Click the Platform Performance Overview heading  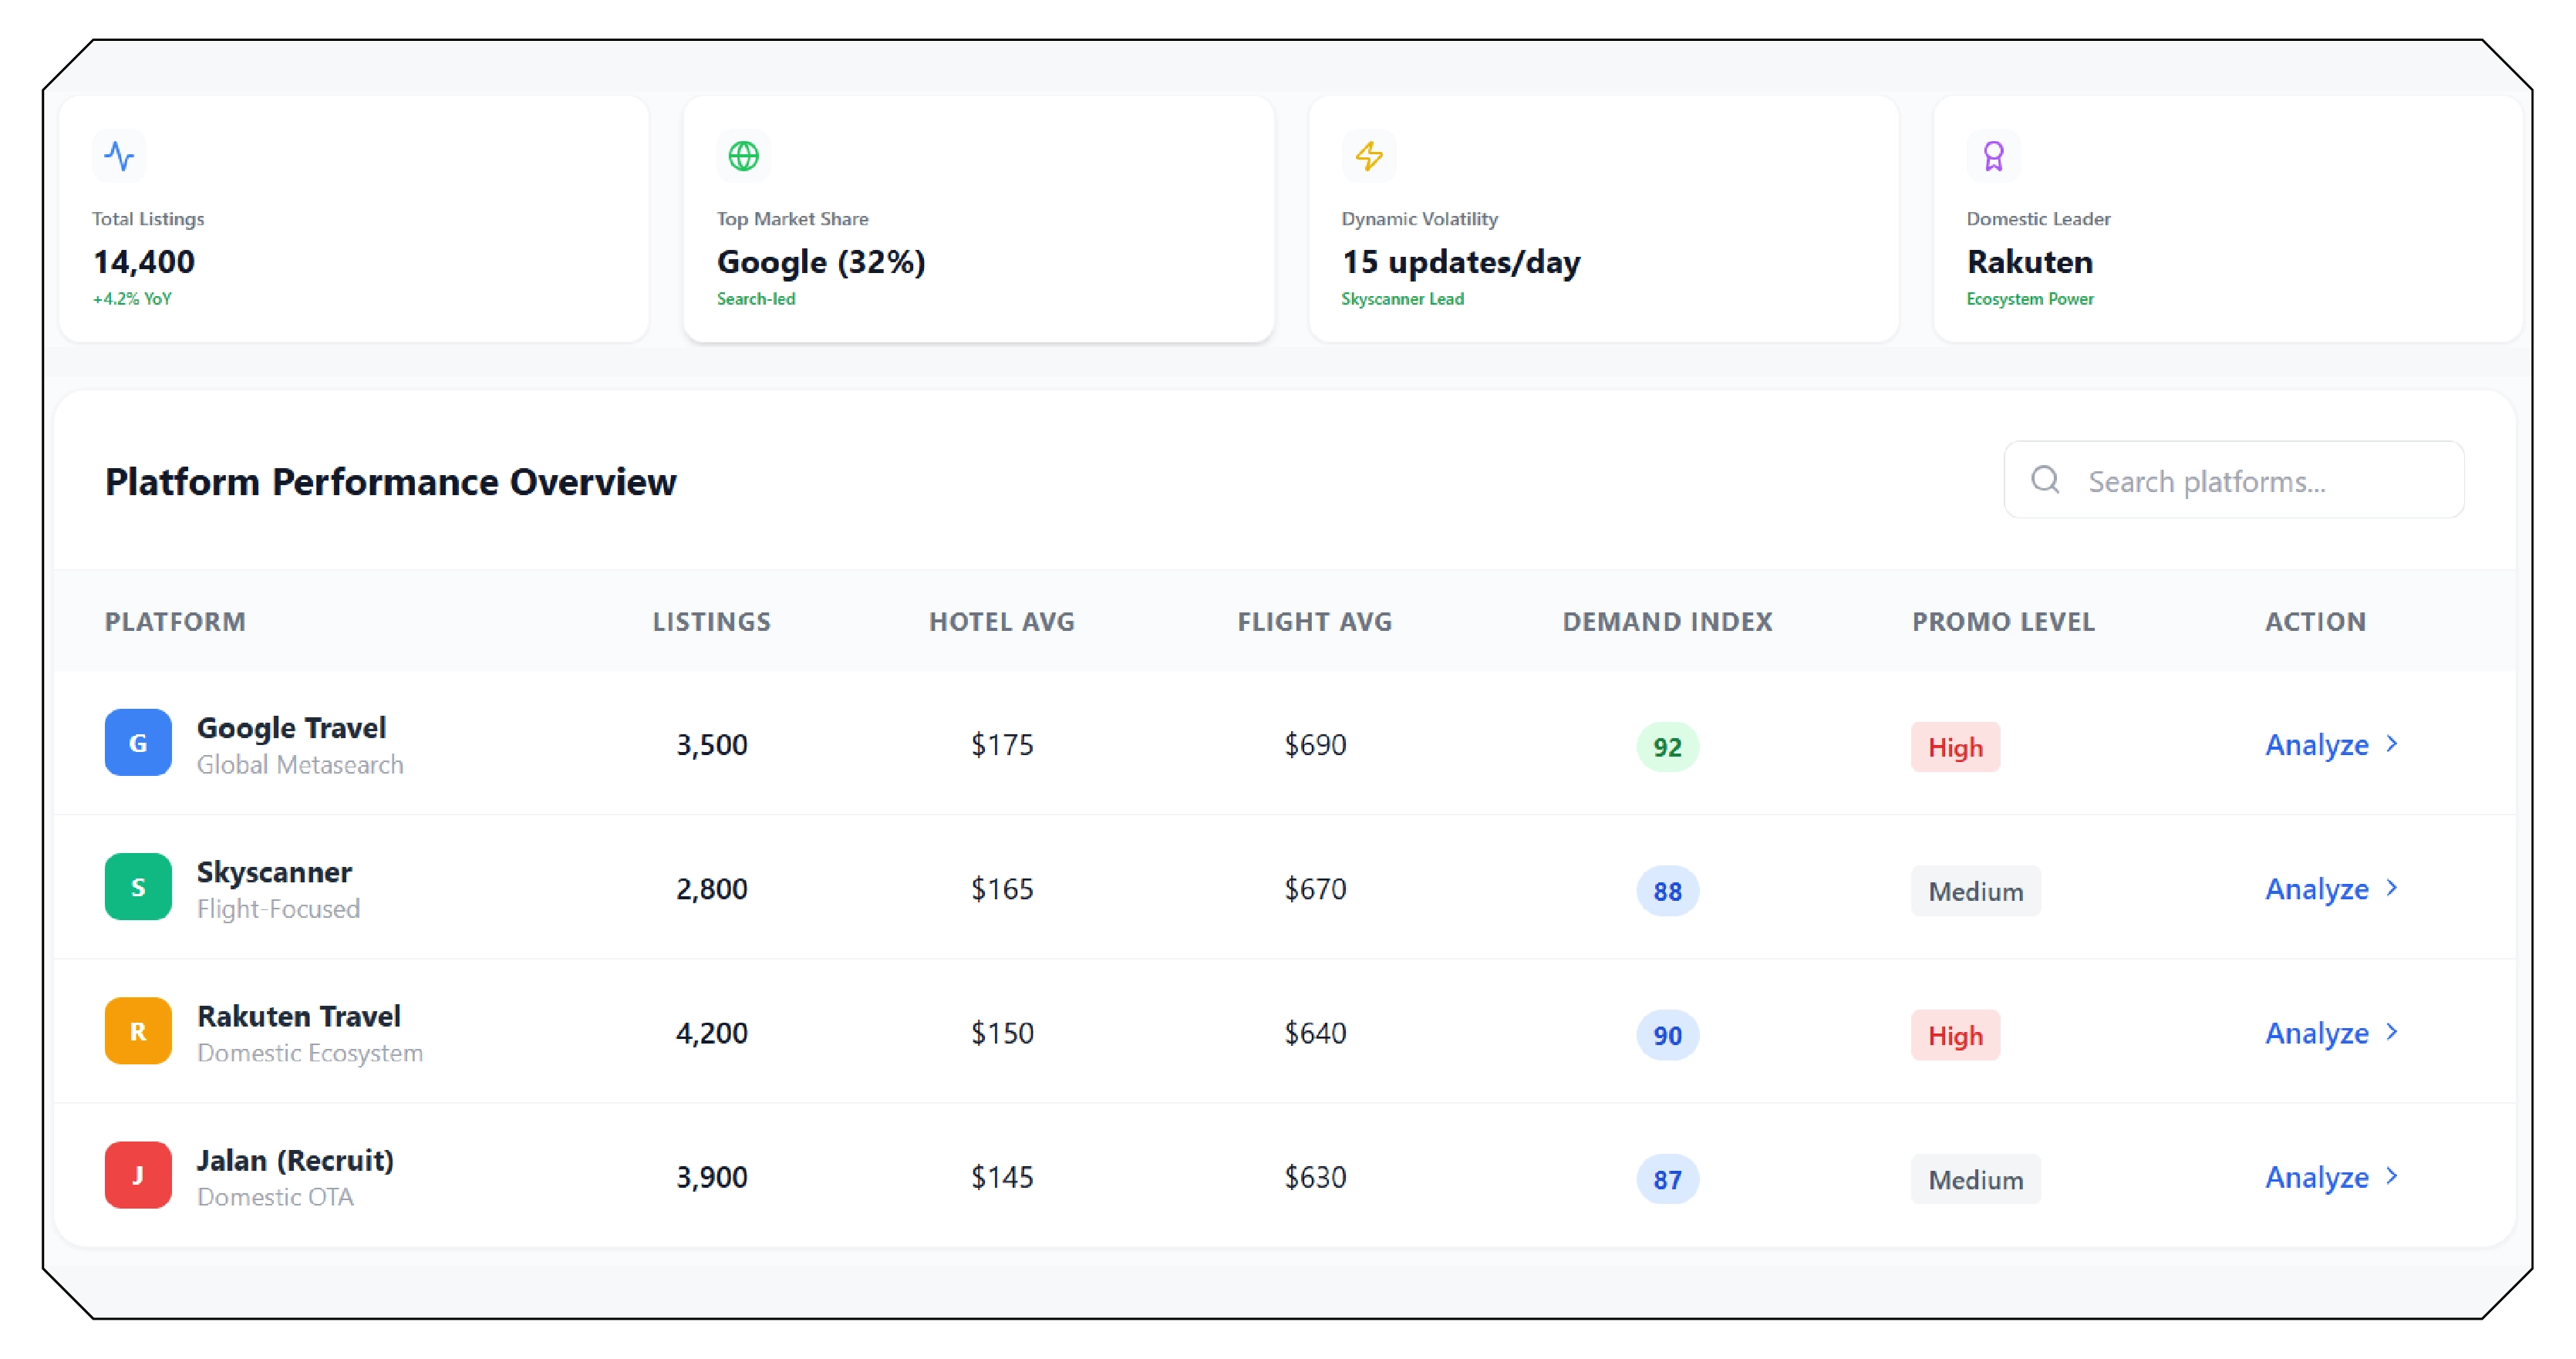tap(391, 482)
